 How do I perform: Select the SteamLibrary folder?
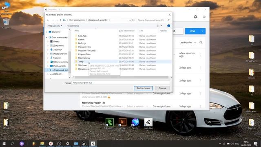pos(84,58)
